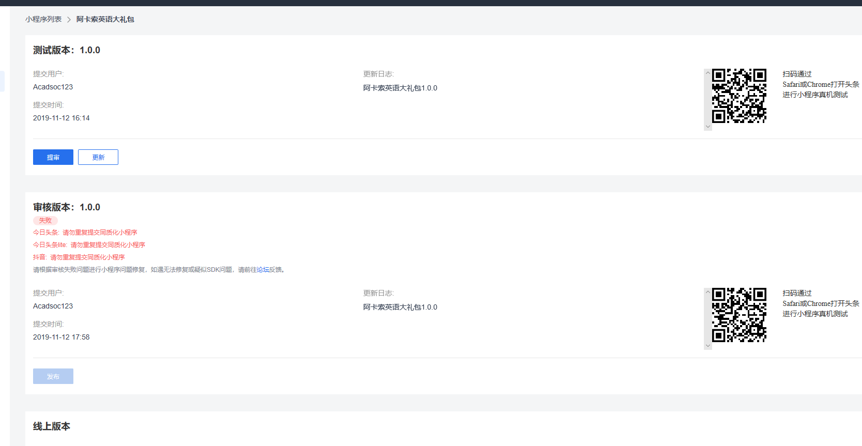
Task: Click the 扫码通过 instruction text in test version
Action: pos(797,74)
